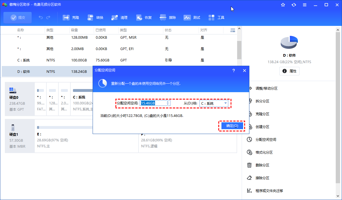This screenshot has height=200, width=342.
Task: Click the Wipe (擦除) toolbar icon
Action: coord(163,18)
